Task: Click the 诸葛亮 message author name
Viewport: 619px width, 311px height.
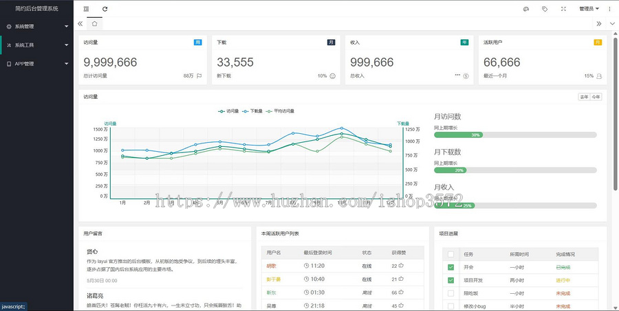Action: 95,296
